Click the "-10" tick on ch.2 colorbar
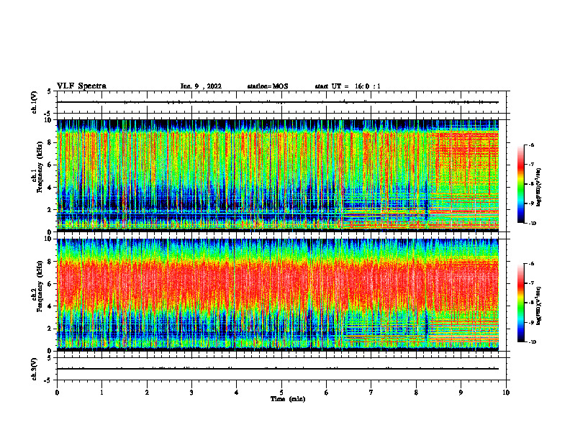The height and width of the screenshot is (440, 570). click(x=532, y=342)
